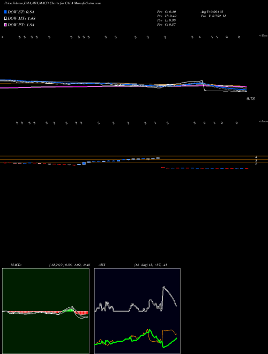Click the 'Pre O: 0.40' open value
268x354 pixels.
167,12
